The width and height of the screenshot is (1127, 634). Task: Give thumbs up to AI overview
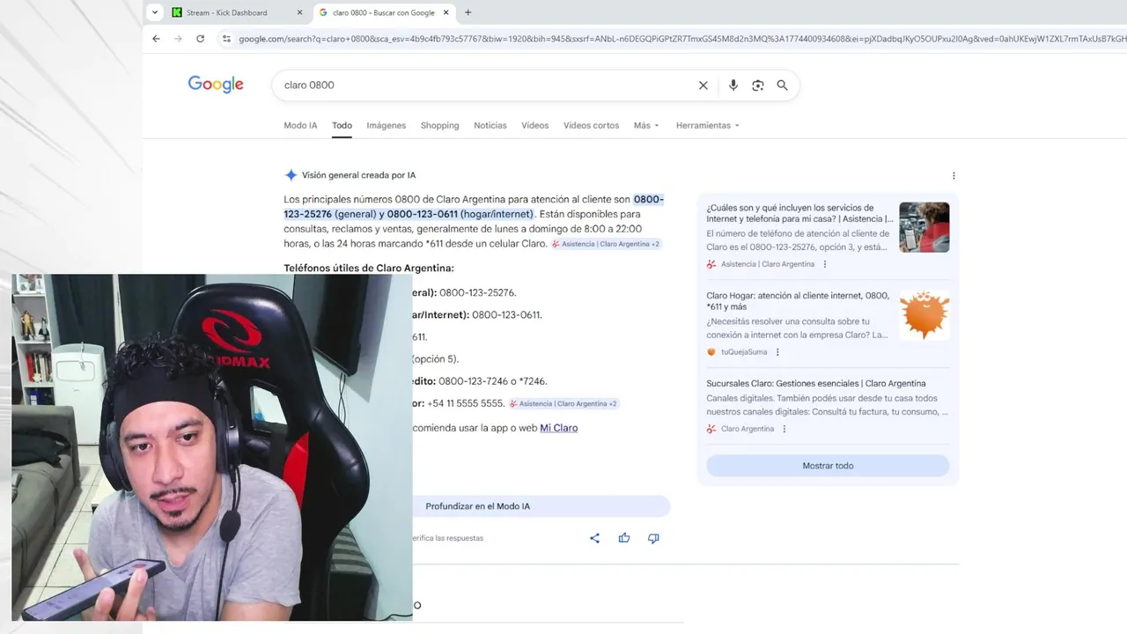(624, 538)
